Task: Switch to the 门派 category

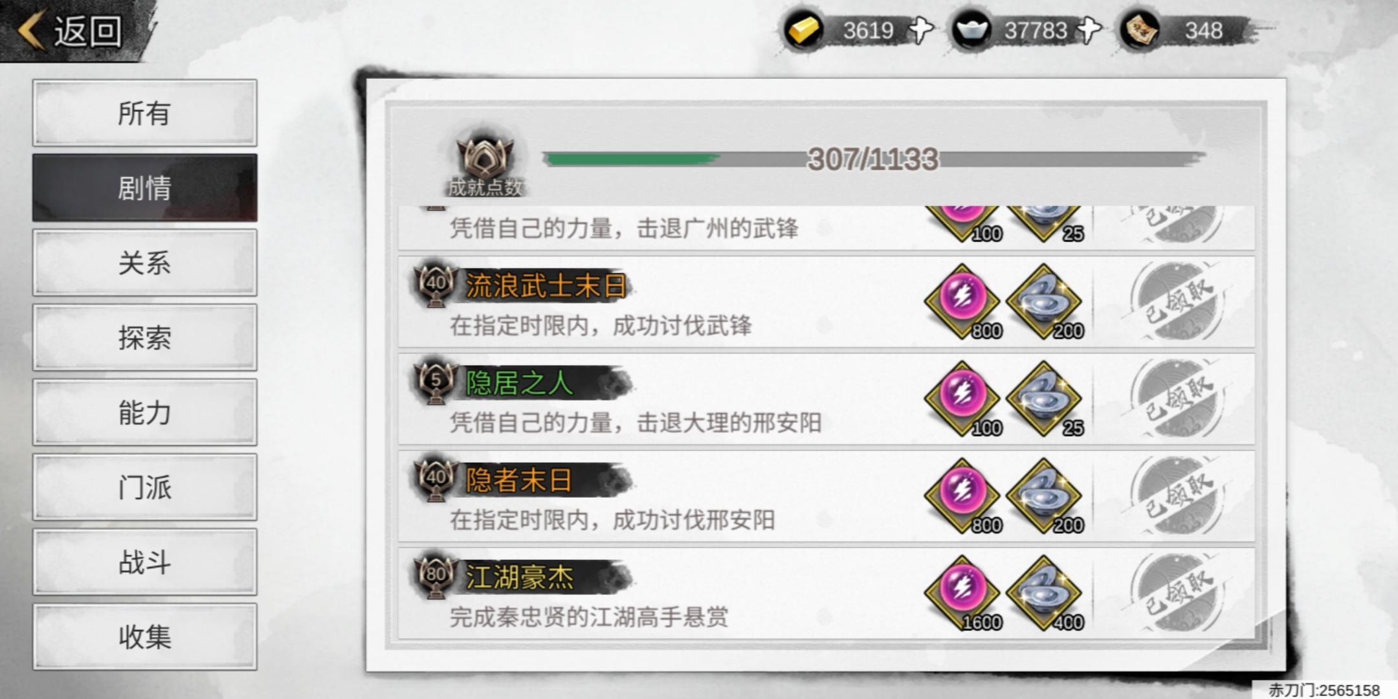Action: point(144,487)
